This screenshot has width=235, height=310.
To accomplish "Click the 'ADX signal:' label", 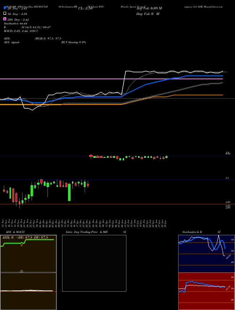I will pyautogui.click(x=11, y=42).
